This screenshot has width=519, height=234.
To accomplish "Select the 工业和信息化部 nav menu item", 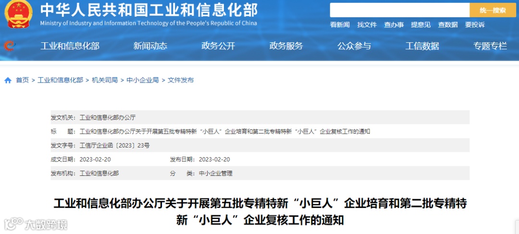I will [x=70, y=46].
